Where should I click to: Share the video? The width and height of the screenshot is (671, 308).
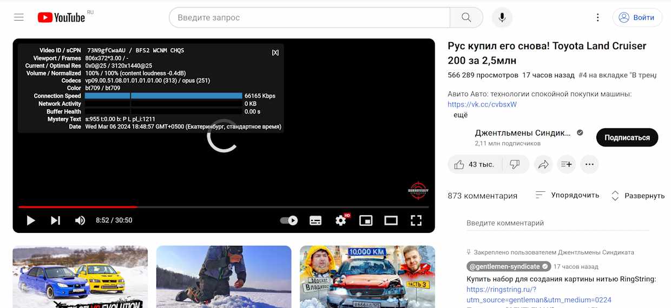[x=543, y=164]
